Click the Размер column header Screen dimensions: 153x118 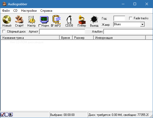click(x=83, y=38)
